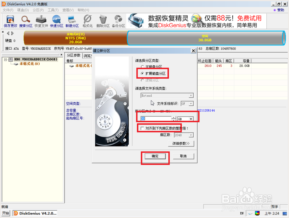Image resolution: width=289 pixels, height=218 pixels.
Task: Switch to the Browse (浏览) tab
Action: point(87,56)
